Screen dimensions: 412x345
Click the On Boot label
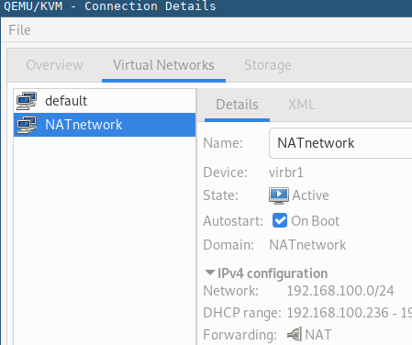click(x=315, y=221)
